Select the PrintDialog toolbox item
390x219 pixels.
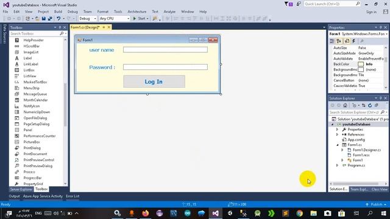point(32,148)
